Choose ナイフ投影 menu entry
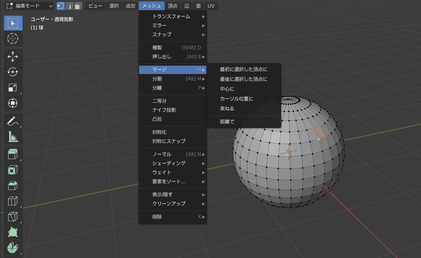 pyautogui.click(x=173, y=110)
